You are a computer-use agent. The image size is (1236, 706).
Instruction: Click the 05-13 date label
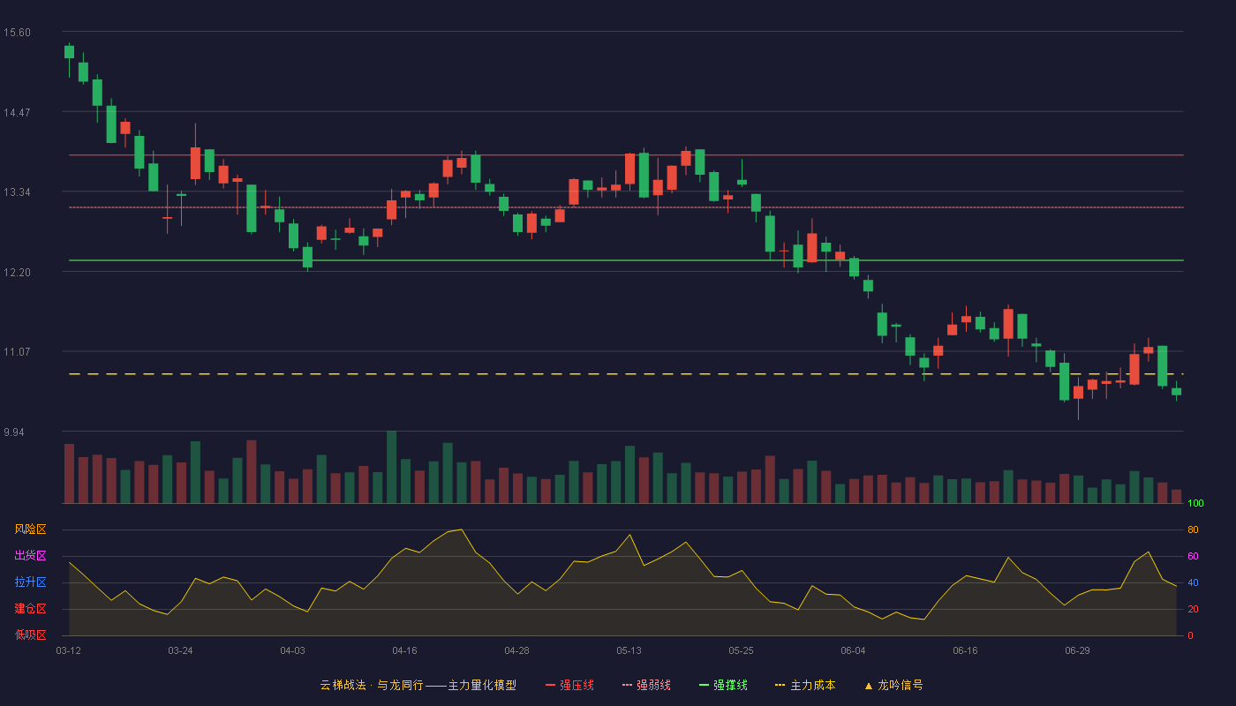[x=629, y=650]
